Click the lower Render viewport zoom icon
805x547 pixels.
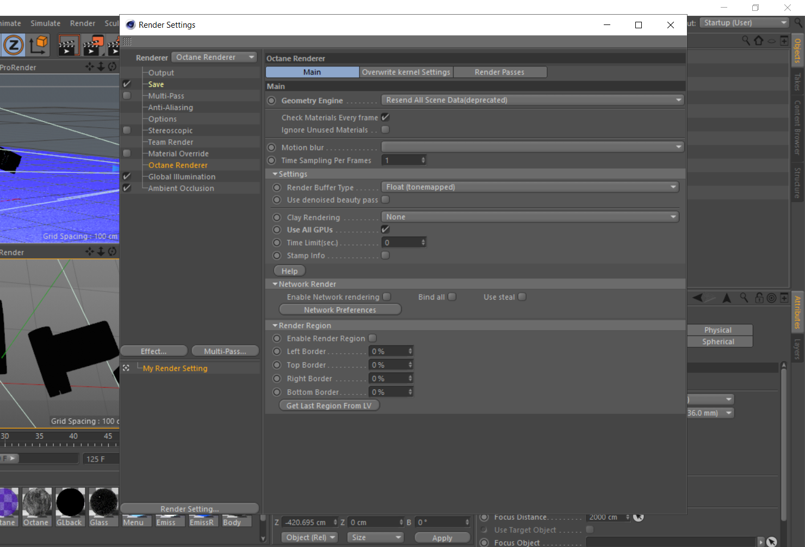pos(101,252)
